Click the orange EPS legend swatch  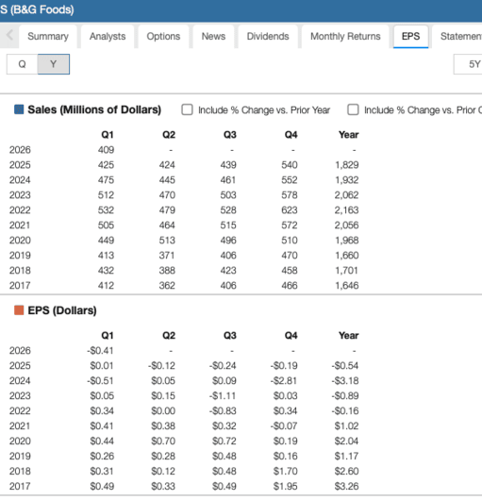[x=19, y=310]
